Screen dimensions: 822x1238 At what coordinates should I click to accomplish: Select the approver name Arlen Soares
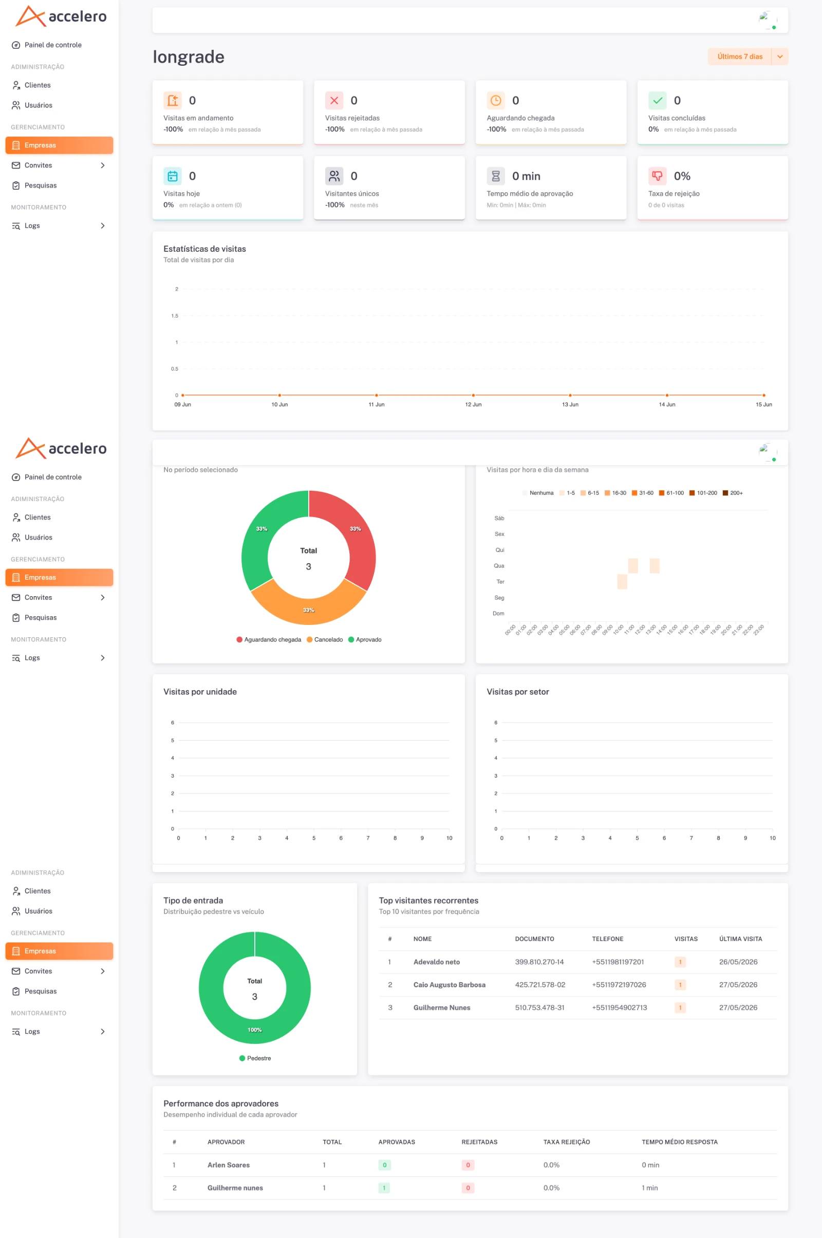[x=229, y=1165]
